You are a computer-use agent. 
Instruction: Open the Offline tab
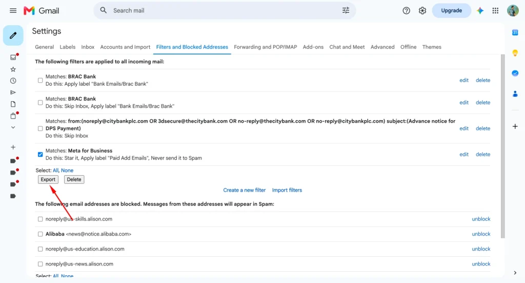click(x=408, y=47)
